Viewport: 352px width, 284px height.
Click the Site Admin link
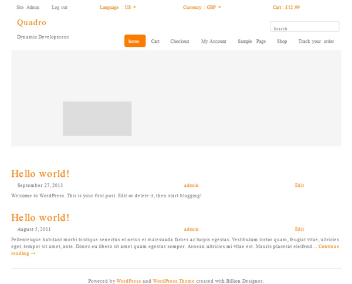[28, 8]
